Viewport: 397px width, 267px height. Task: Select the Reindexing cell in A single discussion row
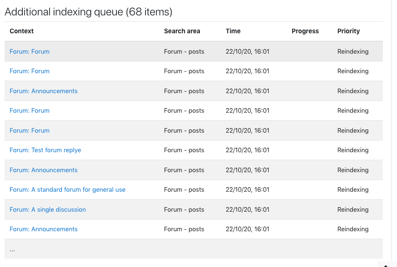pos(353,210)
